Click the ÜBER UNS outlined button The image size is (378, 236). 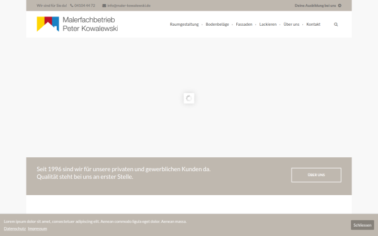coord(316,175)
